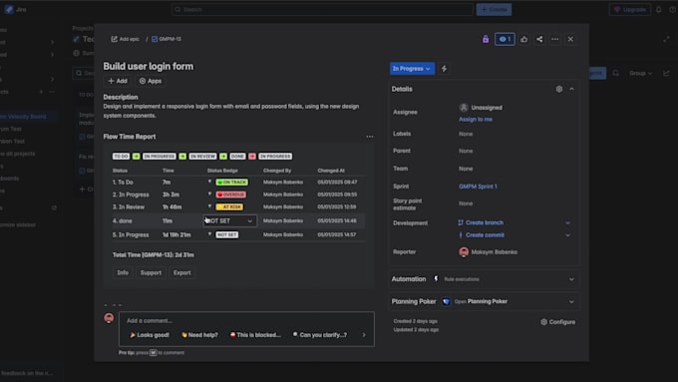Open the In Progress status dropdown

pyautogui.click(x=412, y=69)
